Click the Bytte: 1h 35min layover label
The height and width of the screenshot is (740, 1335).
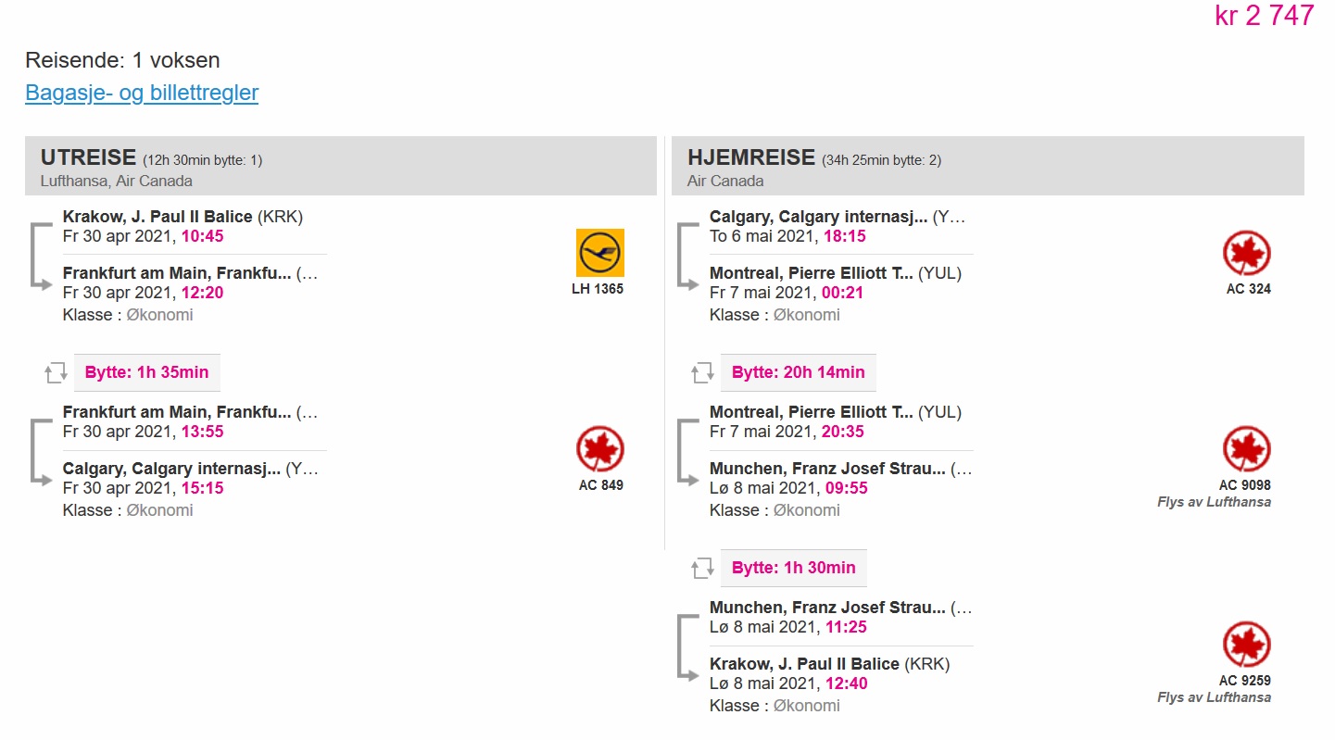[147, 372]
